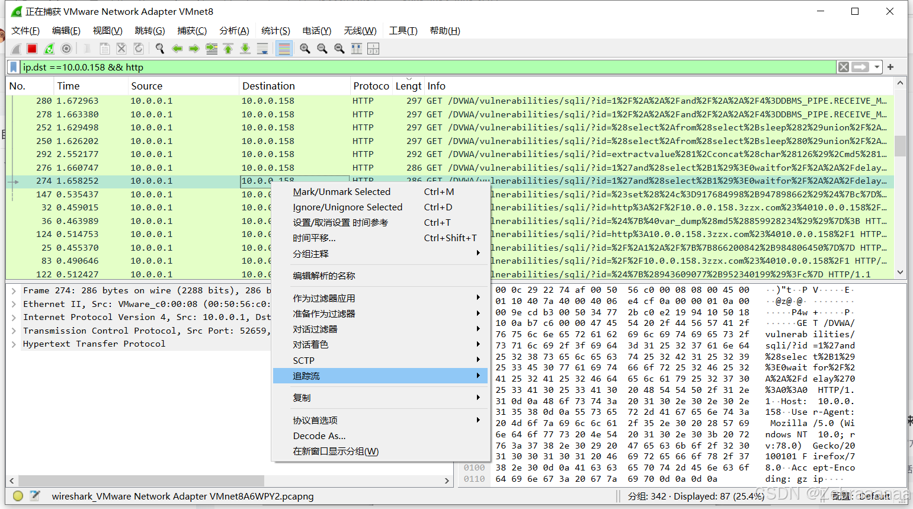This screenshot has width=913, height=509.
Task: Open capture options gear icon
Action: [66, 49]
